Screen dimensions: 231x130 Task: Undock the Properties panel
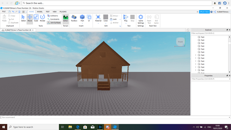click(227, 76)
